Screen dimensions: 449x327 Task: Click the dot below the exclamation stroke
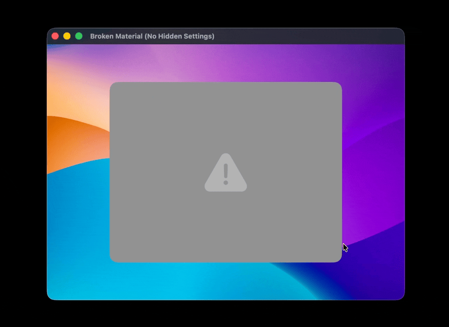coord(225,183)
